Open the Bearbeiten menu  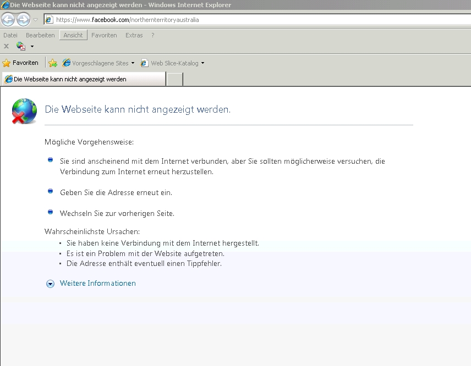point(40,35)
